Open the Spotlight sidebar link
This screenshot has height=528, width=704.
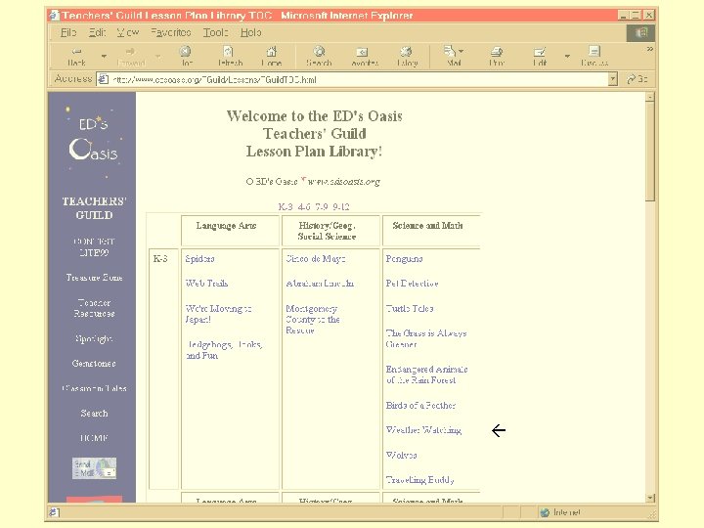coord(94,338)
